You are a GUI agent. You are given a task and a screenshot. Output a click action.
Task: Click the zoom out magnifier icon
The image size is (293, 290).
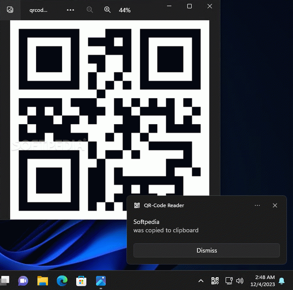pyautogui.click(x=90, y=10)
